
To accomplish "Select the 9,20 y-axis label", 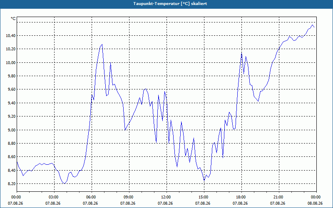I will pos(12,116).
